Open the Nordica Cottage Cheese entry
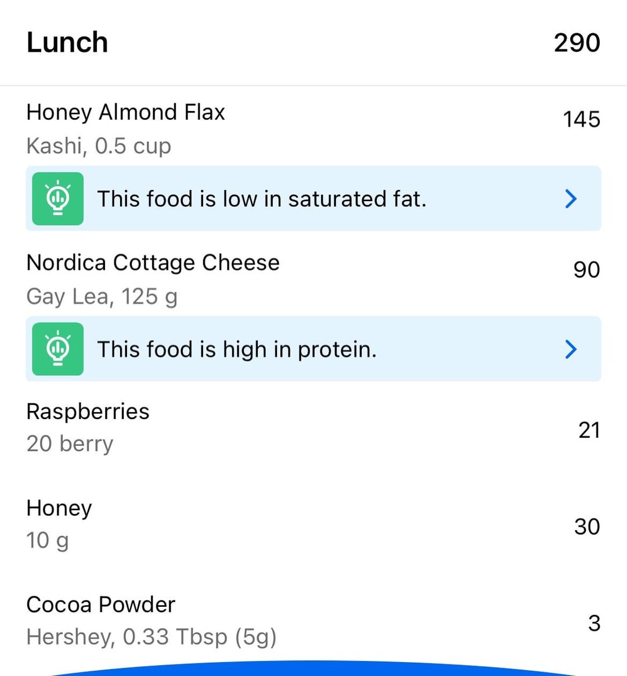627x676 pixels. tap(313, 278)
